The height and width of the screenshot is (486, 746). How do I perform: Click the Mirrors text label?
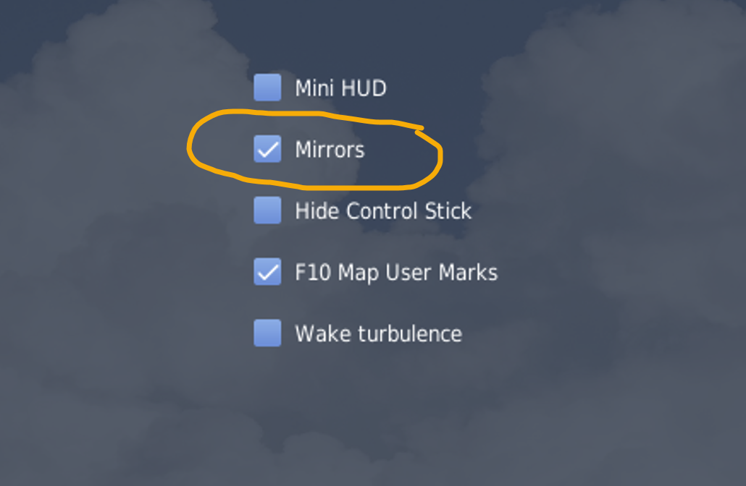330,150
